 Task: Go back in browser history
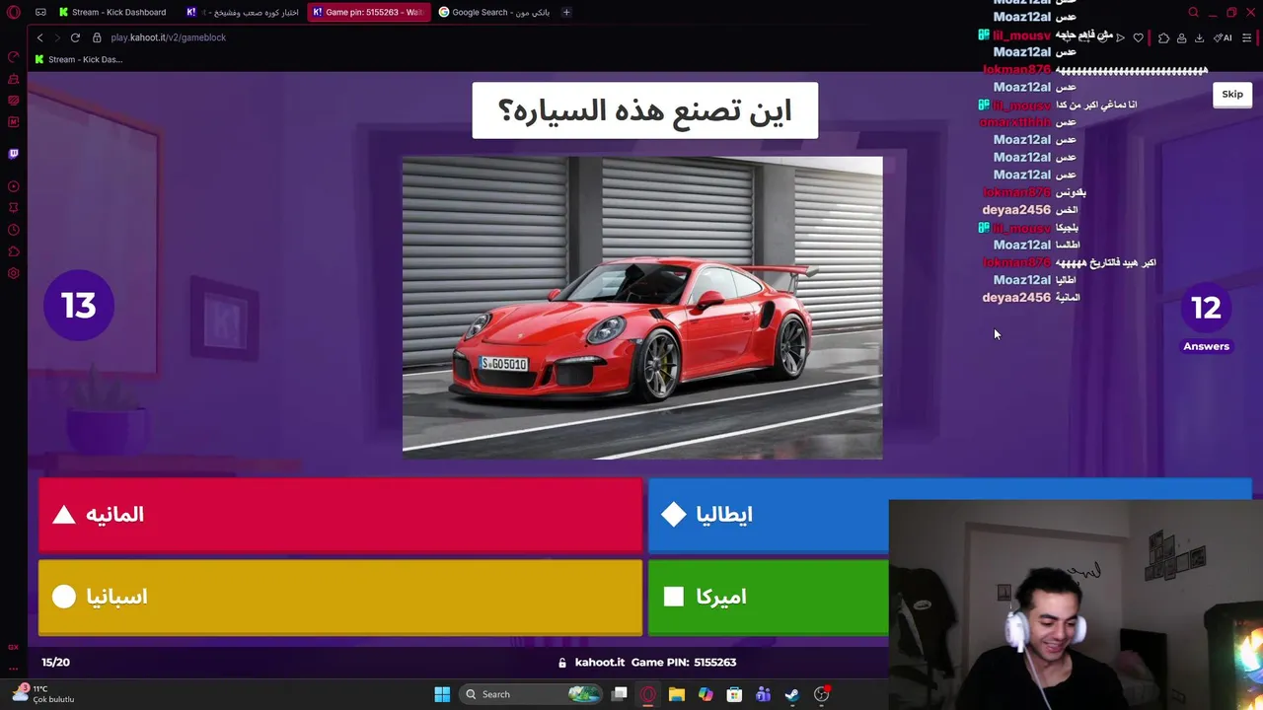click(x=39, y=37)
